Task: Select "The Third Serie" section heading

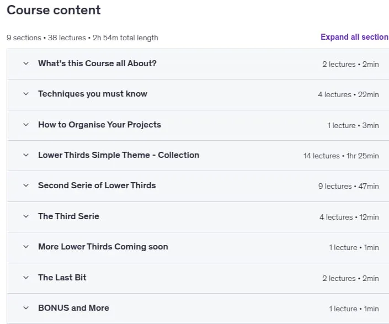Action: tap(68, 216)
